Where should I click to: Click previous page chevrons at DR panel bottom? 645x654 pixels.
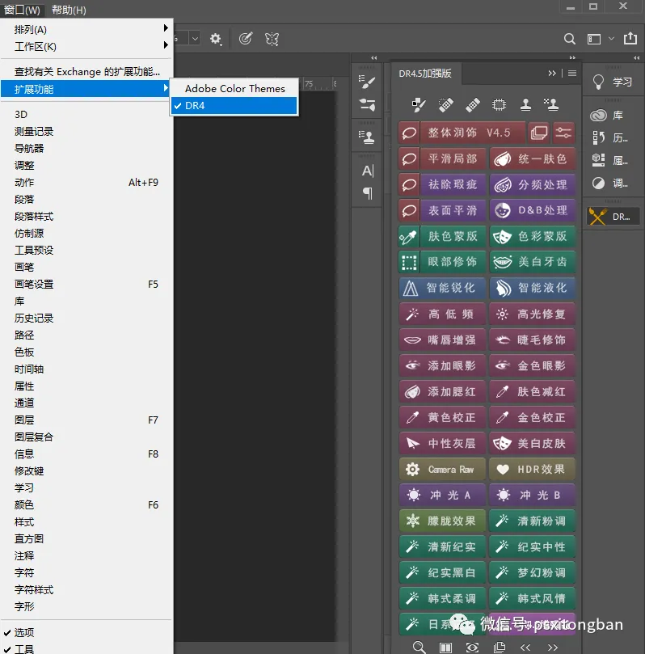(525, 648)
